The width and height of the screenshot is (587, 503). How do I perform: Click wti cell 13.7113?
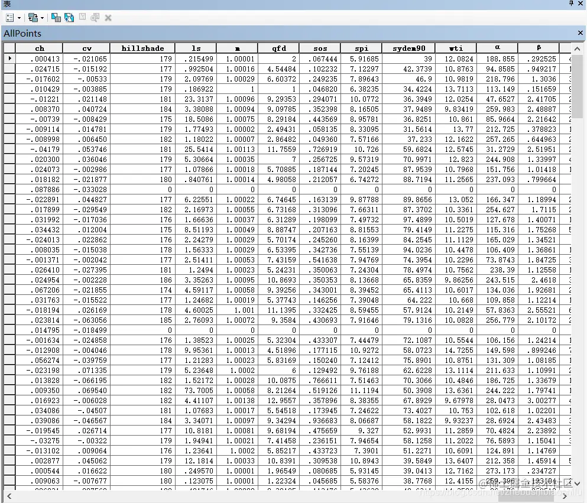[456, 89]
